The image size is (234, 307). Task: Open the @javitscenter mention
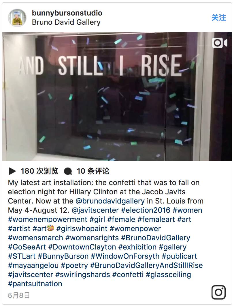tap(95, 210)
